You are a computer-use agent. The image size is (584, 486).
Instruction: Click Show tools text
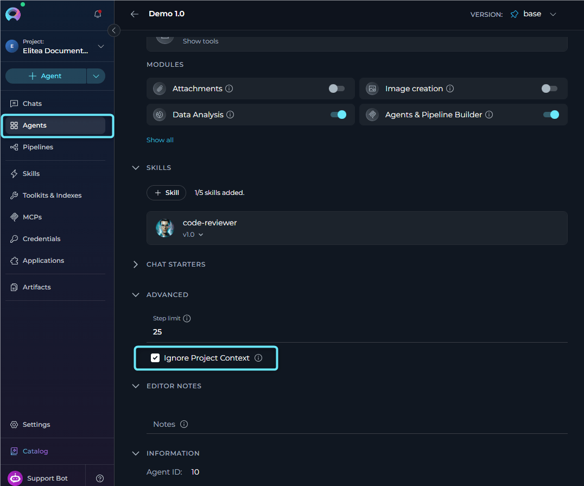(200, 41)
